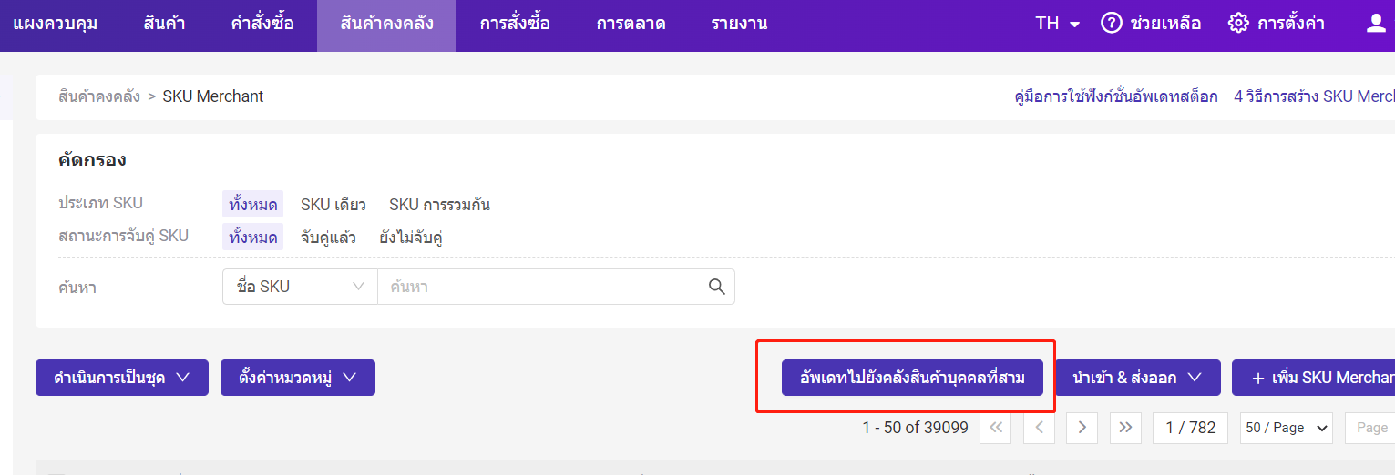Open the 'คู่มือการใช้ฟังก์ชั่นอัพเดทสต็อก' link
The image size is (1395, 475).
tap(1115, 96)
